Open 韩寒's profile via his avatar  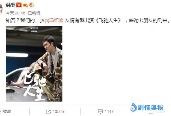(x=1, y=9)
